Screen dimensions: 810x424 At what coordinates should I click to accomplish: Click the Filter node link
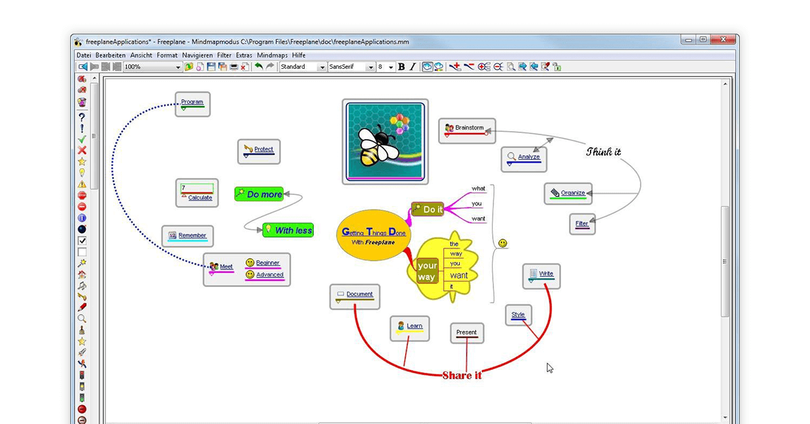[582, 223]
